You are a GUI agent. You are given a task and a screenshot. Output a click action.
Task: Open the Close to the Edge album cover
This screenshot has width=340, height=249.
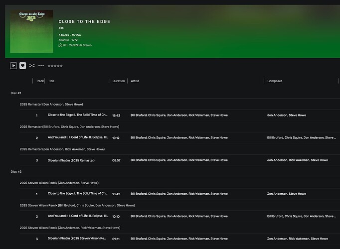[32, 31]
